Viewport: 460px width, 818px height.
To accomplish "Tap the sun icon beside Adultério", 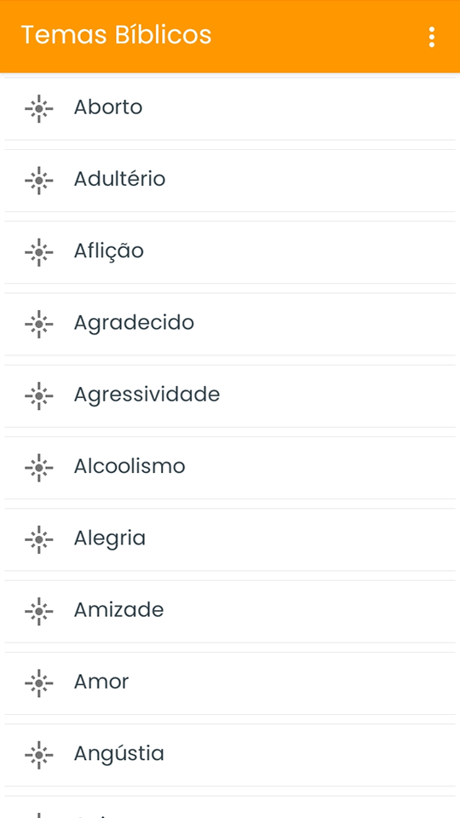I will pos(38,181).
